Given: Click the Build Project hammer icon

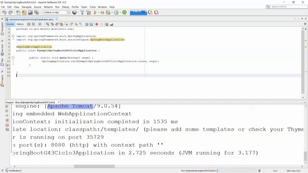Looking at the screenshot, I should pyautogui.click(x=82, y=12).
